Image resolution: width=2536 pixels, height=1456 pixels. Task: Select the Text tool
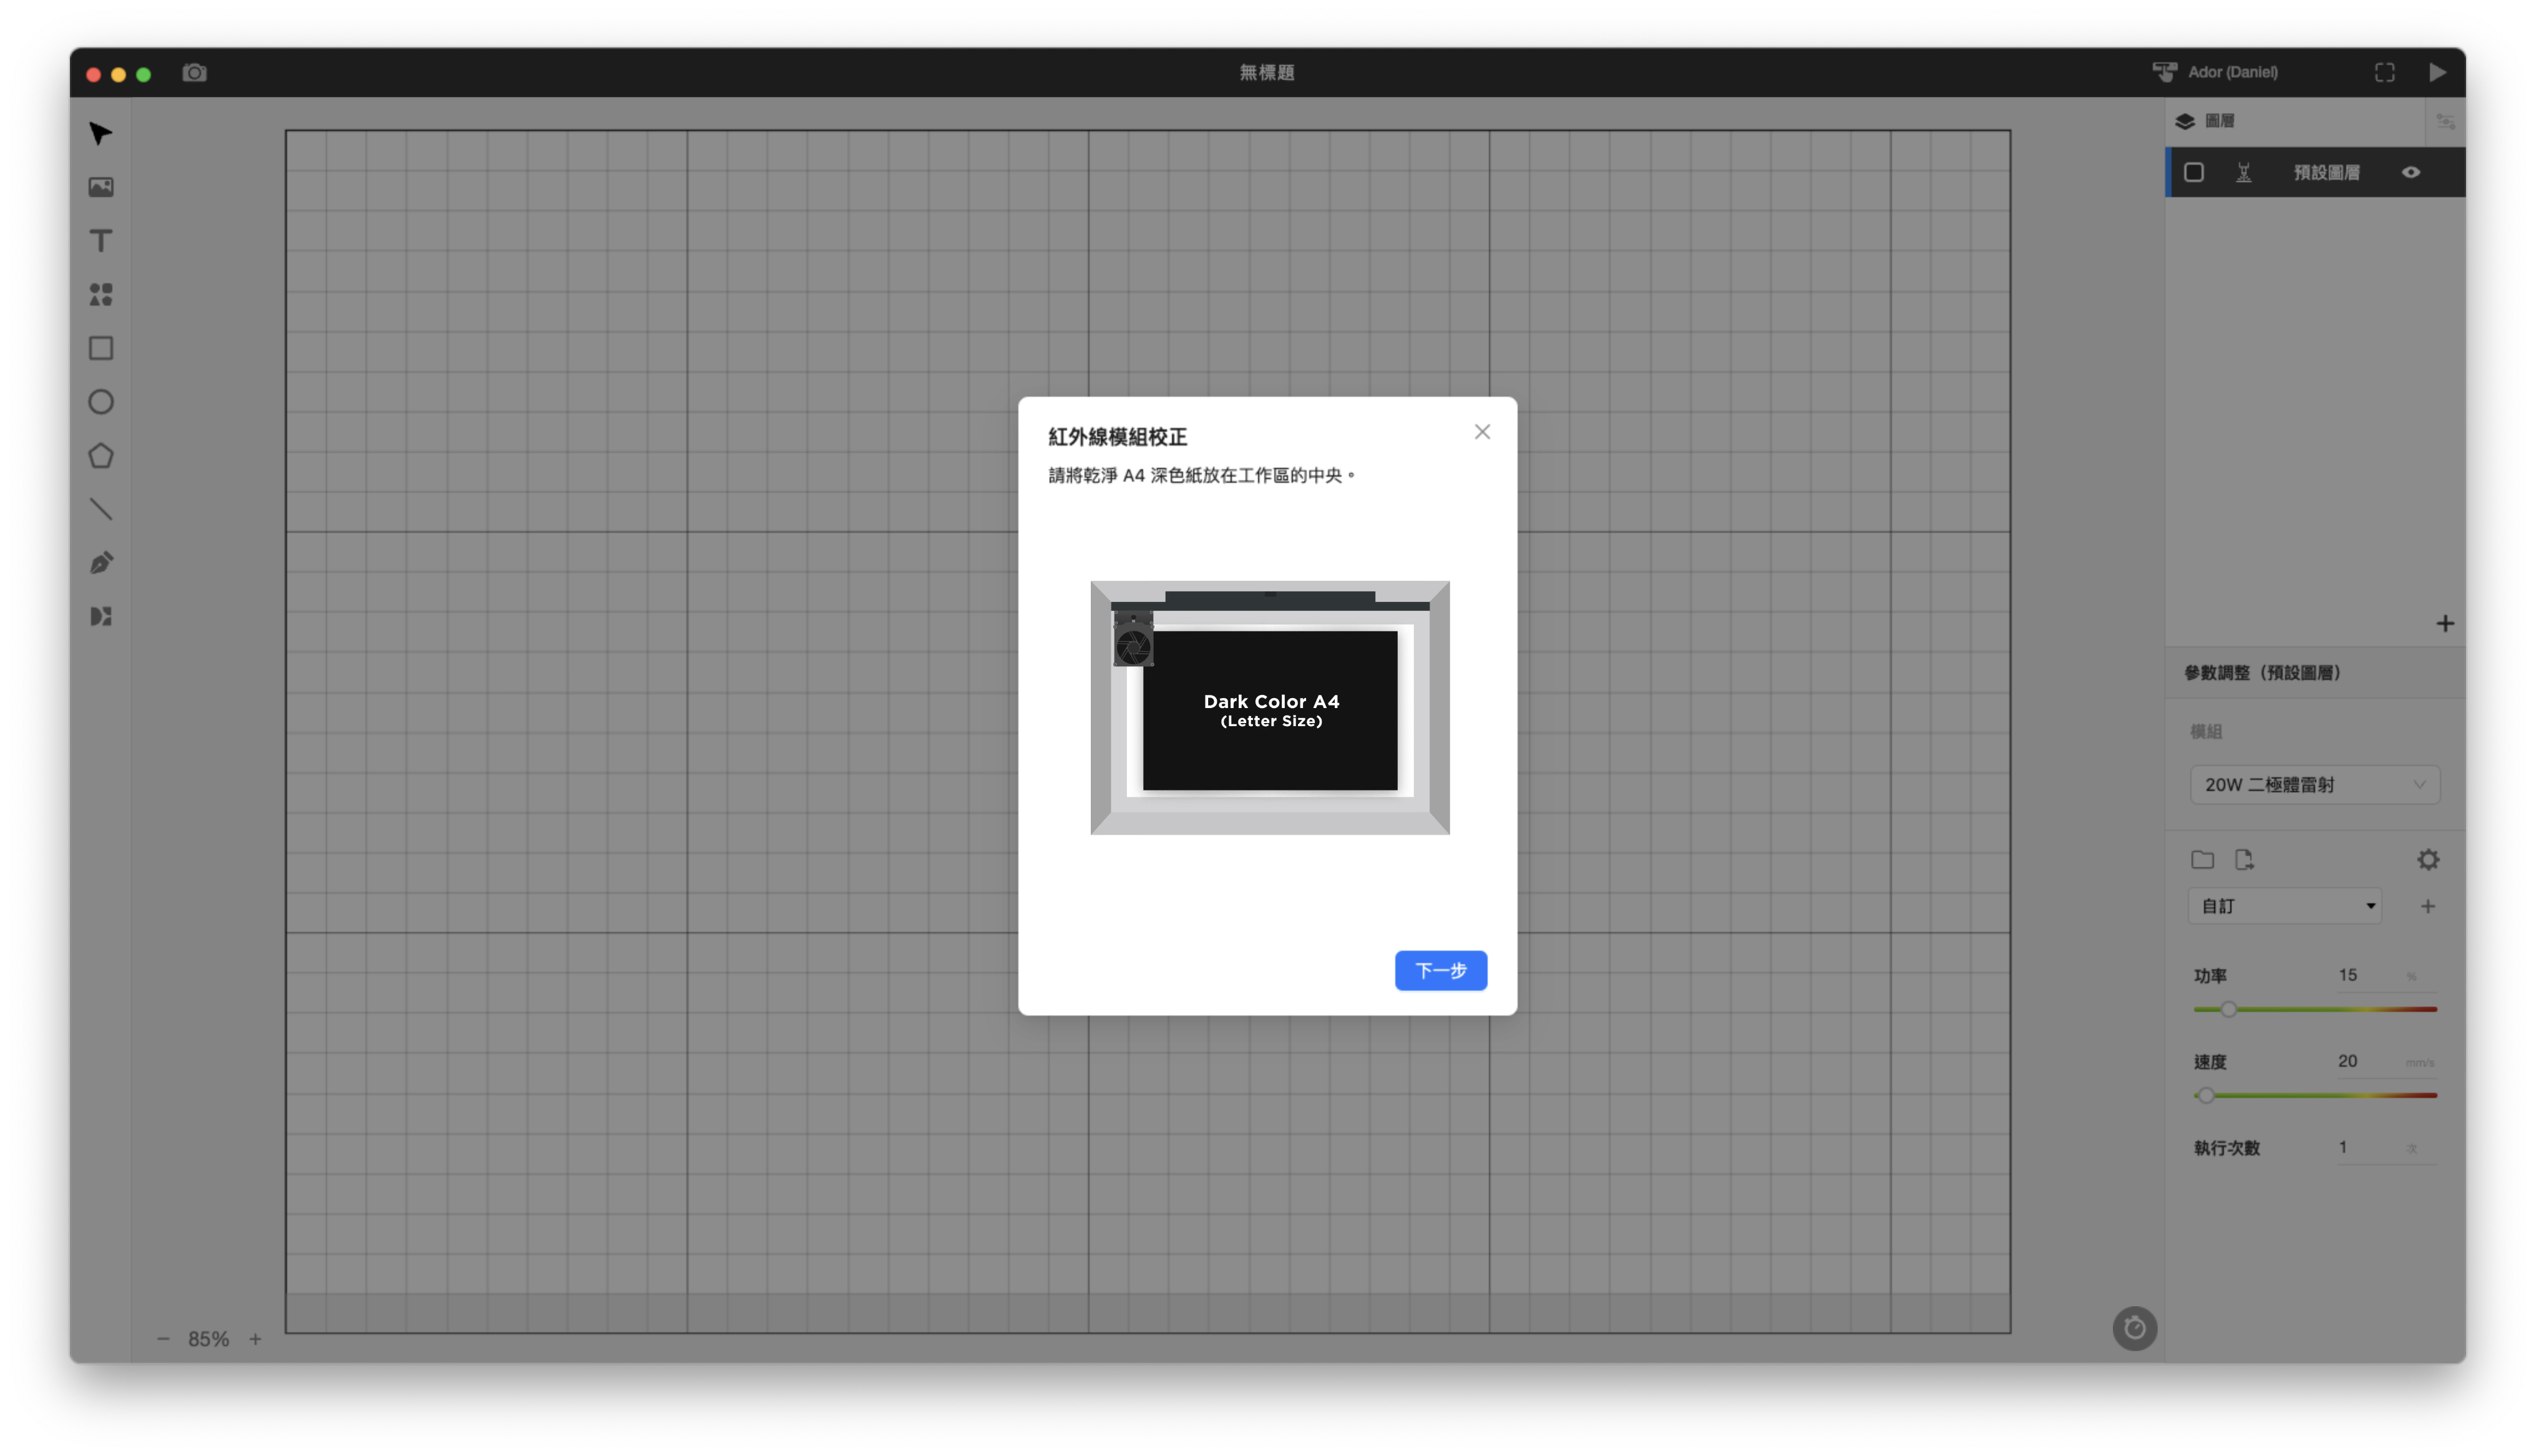[x=101, y=241]
